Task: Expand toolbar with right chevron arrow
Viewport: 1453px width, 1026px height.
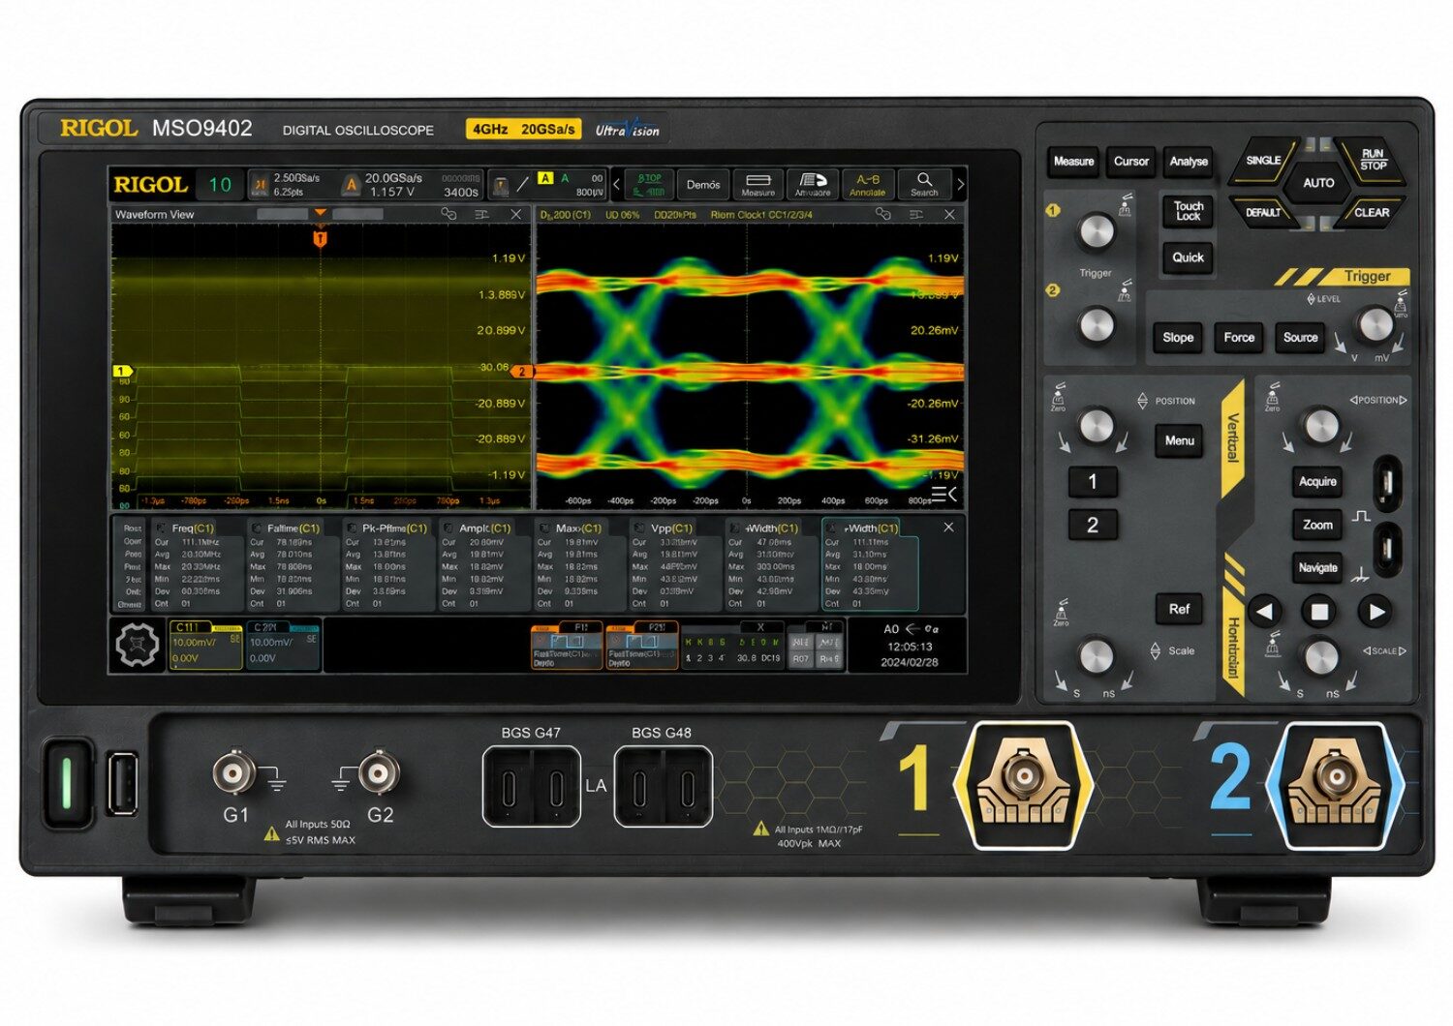Action: tap(960, 184)
